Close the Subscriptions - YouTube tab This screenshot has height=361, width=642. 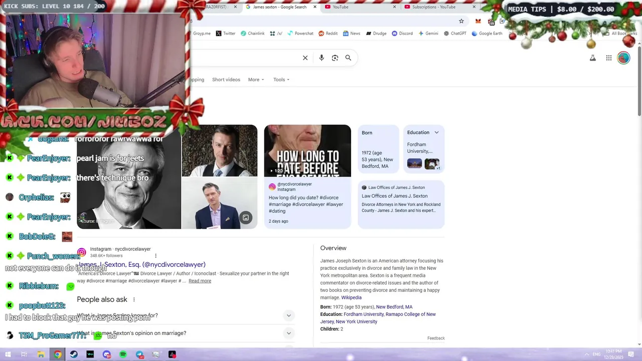[x=474, y=7]
